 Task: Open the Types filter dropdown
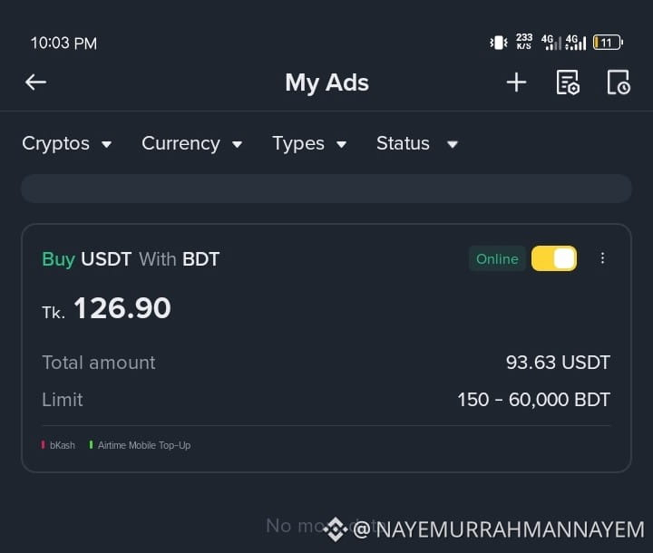tap(309, 143)
